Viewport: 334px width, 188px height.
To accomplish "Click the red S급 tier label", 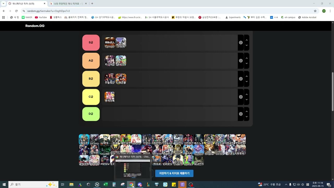I will pos(91,43).
